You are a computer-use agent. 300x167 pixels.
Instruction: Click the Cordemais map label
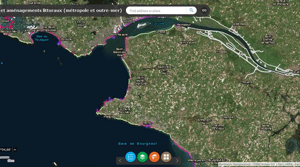pyautogui.click(x=239, y=24)
